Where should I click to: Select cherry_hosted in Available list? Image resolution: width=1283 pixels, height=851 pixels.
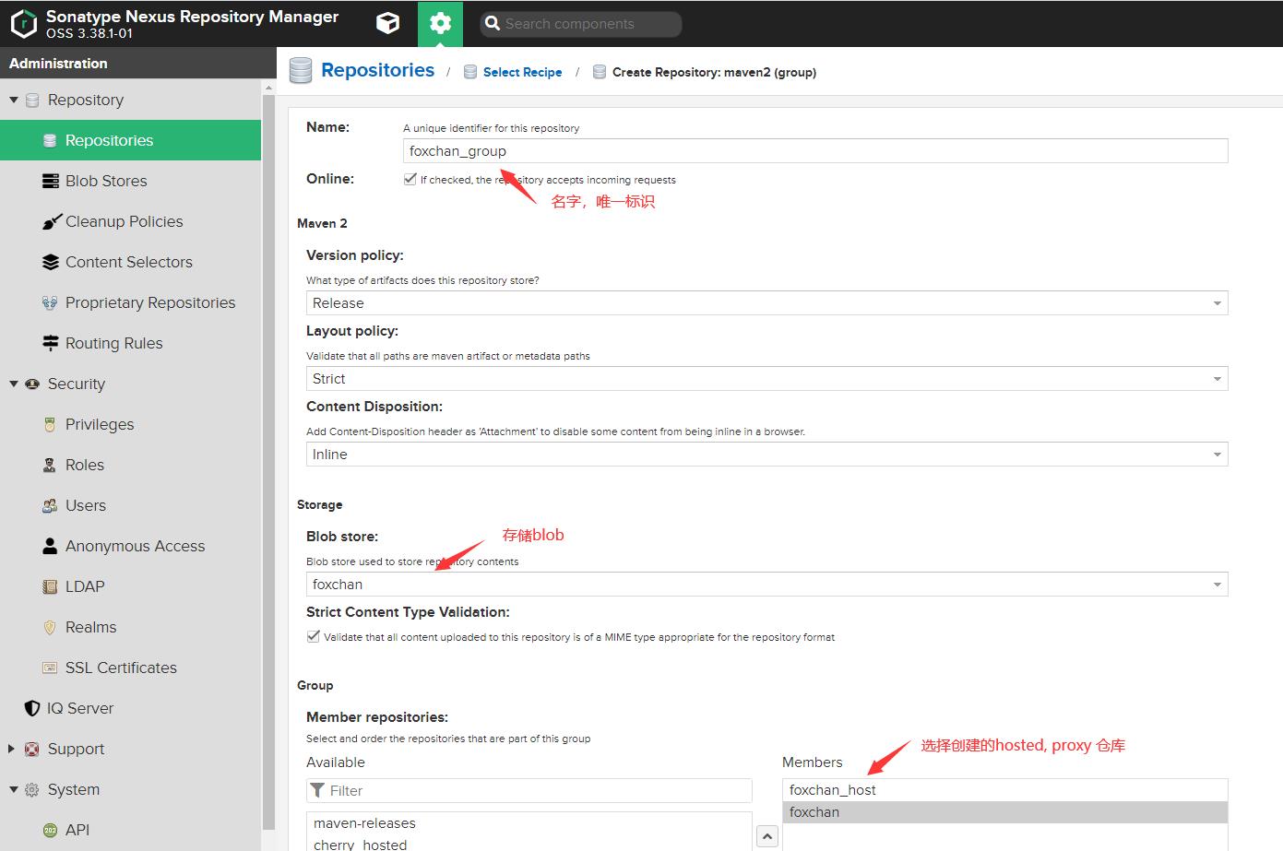coord(529,844)
